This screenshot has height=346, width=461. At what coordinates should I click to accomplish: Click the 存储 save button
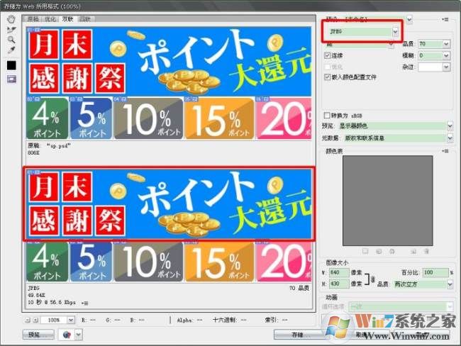click(x=298, y=335)
